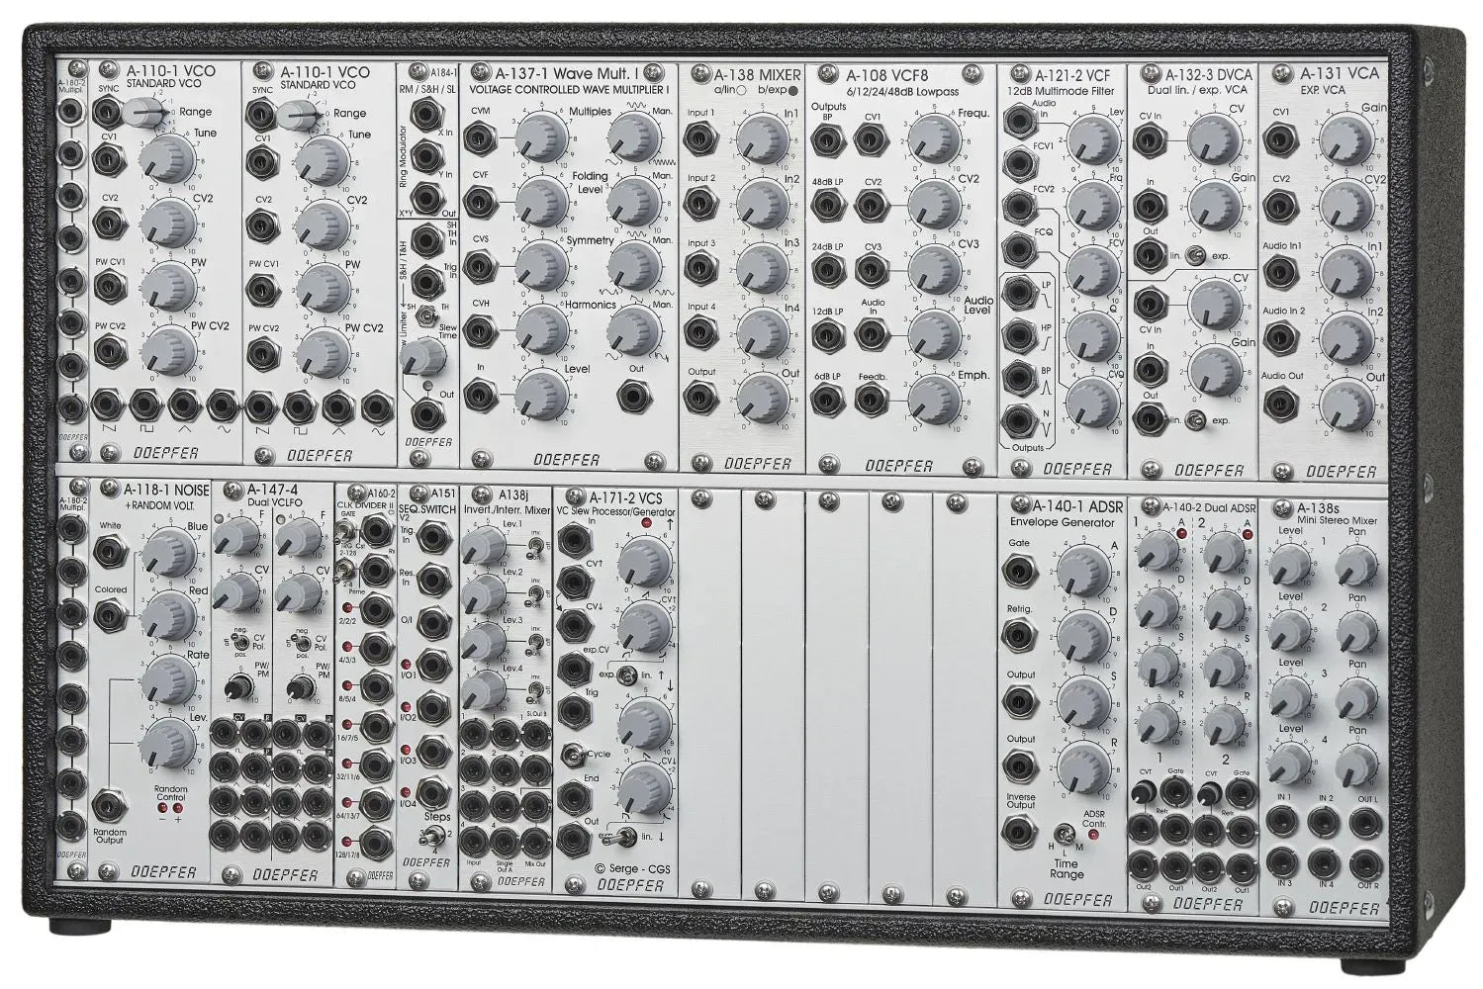Click the Serge - CGS copyright text on the A-171-2
This screenshot has height=989, width=1483.
(631, 867)
